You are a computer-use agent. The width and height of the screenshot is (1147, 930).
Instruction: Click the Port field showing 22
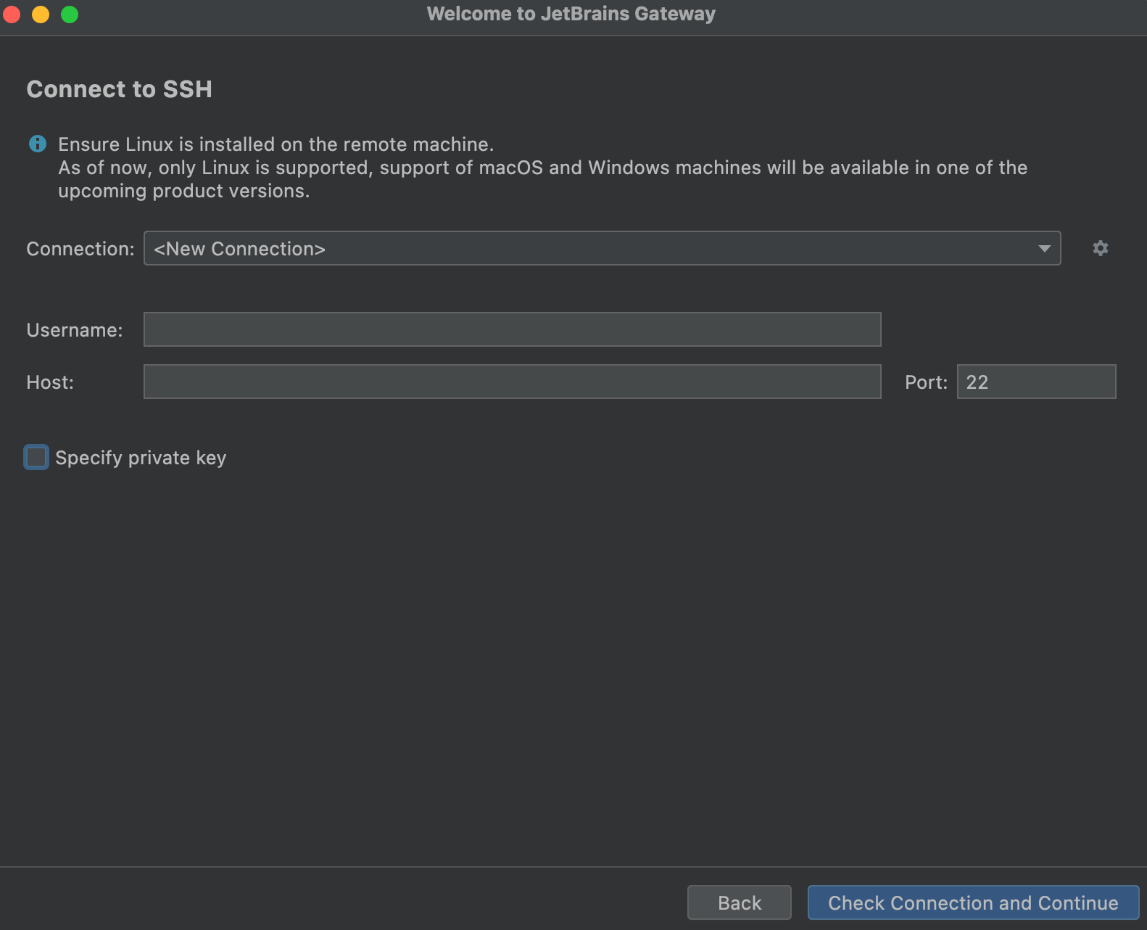pos(1036,382)
